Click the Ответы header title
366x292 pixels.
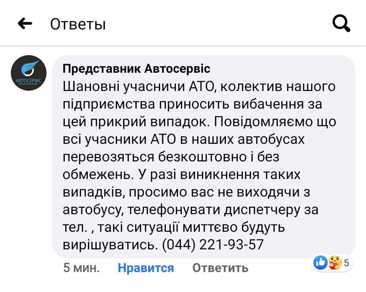tap(78, 24)
